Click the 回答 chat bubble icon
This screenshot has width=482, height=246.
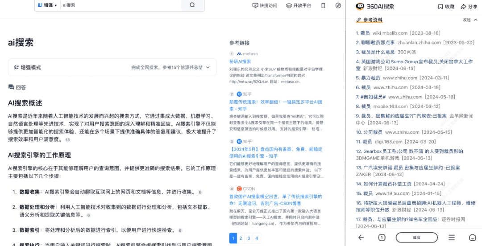point(11,87)
